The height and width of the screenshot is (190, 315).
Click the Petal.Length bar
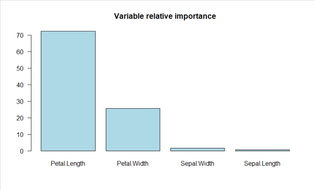[x=68, y=91]
